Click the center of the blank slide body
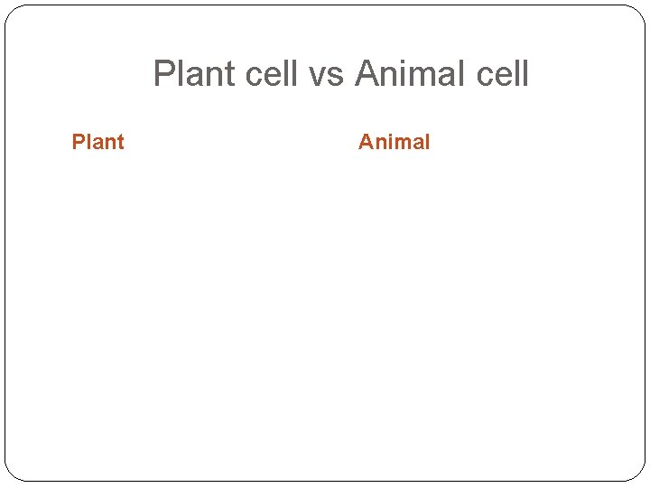This screenshot has width=650, height=488. [x=325, y=307]
